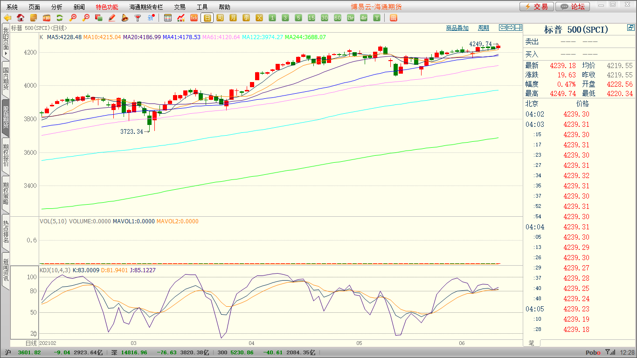Zoom in on the chart
Screen dimensions: 637x358
(73, 18)
